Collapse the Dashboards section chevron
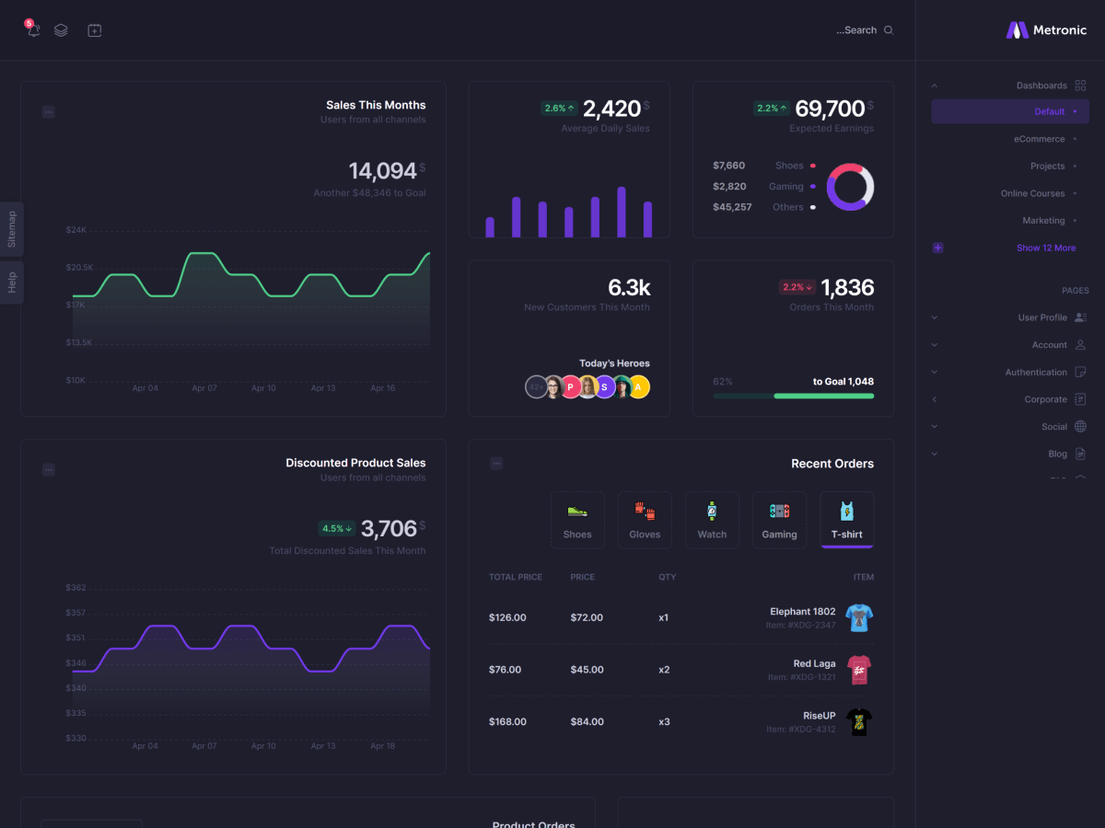Screen dimensions: 1105x828 (935, 86)
